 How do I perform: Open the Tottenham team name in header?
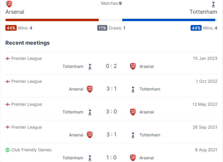click(x=203, y=12)
